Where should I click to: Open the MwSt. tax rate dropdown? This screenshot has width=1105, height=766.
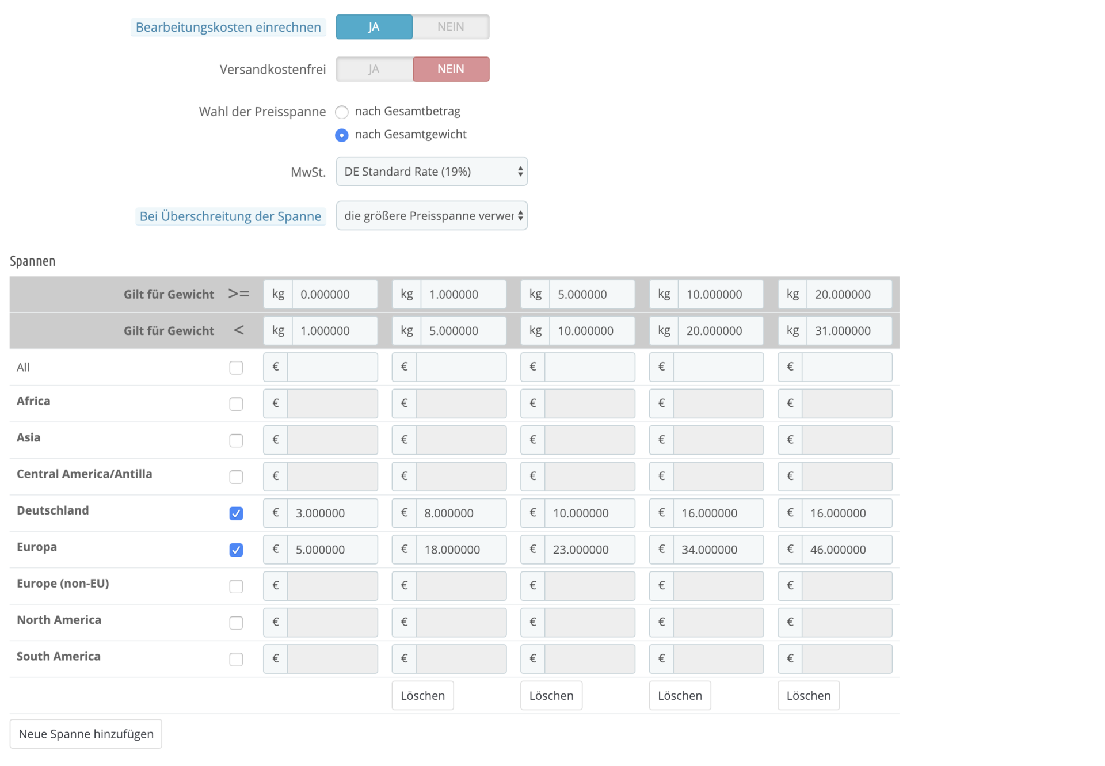pyautogui.click(x=432, y=172)
